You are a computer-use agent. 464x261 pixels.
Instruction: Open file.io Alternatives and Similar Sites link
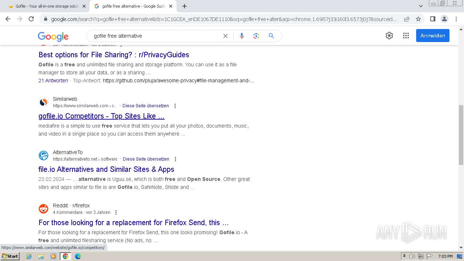click(106, 169)
